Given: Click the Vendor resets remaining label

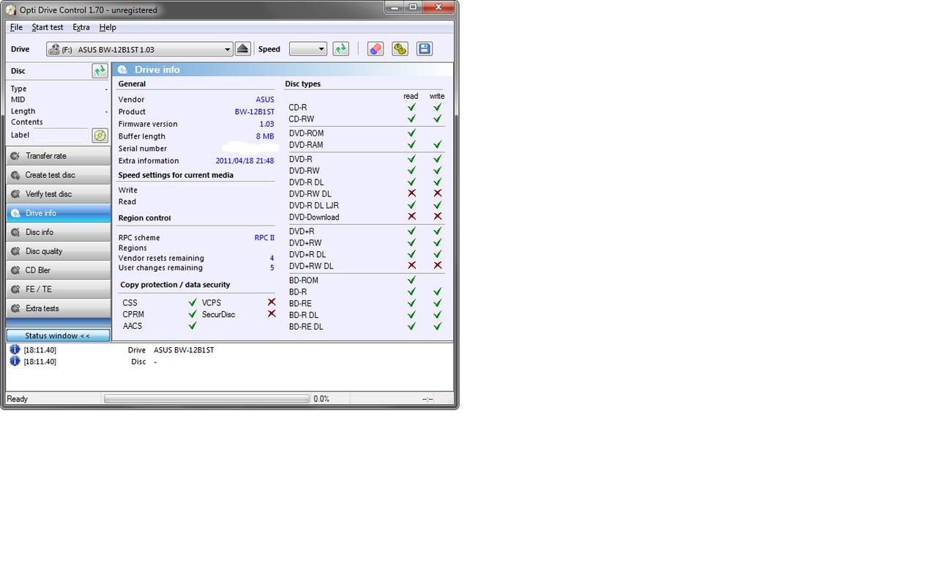Looking at the screenshot, I should click(x=161, y=259).
